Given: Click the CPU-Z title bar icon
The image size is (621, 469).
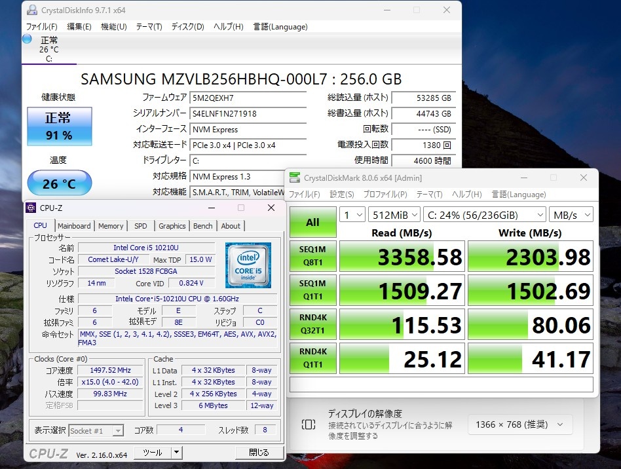Looking at the screenshot, I should click(31, 208).
